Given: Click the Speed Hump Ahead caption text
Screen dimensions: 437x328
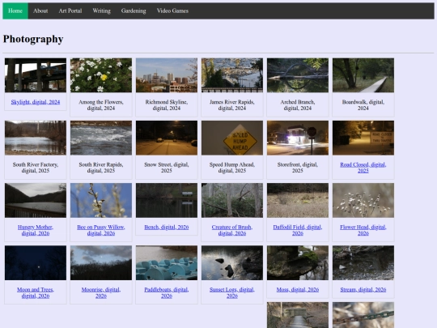Looking at the screenshot, I should pyautogui.click(x=232, y=168).
